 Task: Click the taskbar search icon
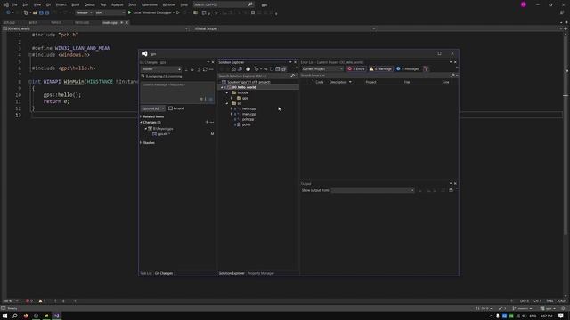tap(15, 316)
